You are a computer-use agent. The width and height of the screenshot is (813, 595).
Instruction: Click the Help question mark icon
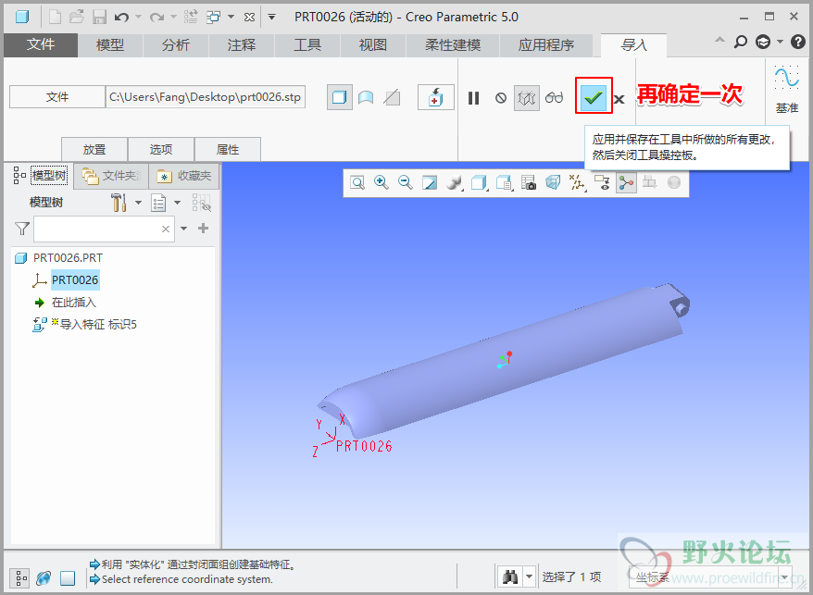pyautogui.click(x=798, y=42)
